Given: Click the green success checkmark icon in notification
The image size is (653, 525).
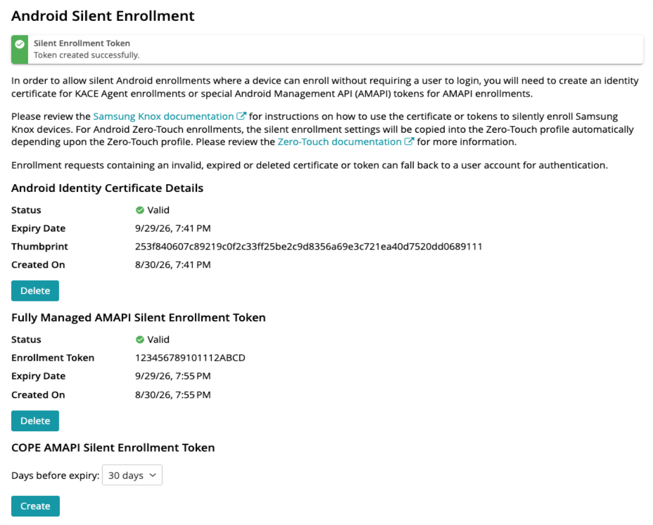Looking at the screenshot, I should 20,44.
